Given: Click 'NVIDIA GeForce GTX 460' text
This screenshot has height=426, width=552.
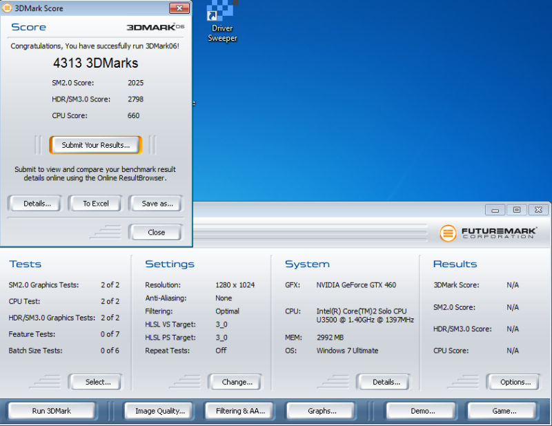Looking at the screenshot, I should point(356,284).
